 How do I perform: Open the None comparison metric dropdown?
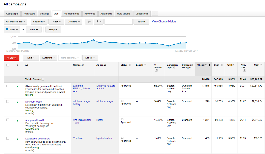[x=34, y=30]
